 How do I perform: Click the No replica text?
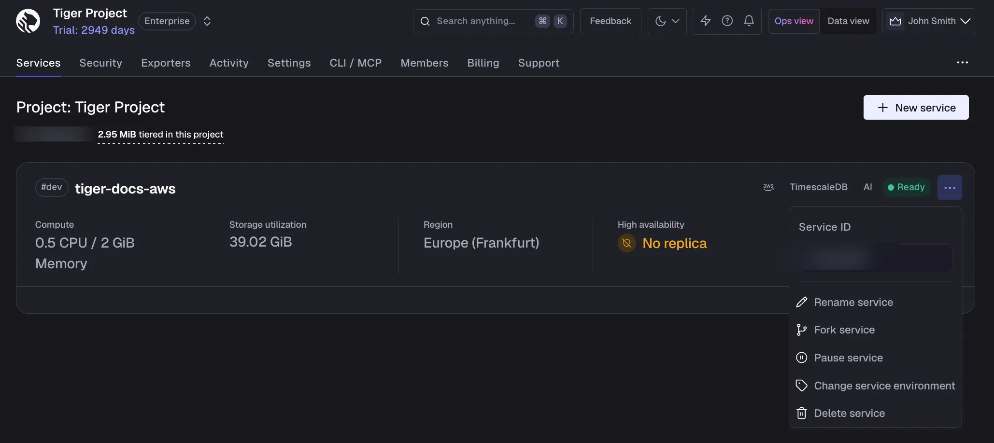(x=674, y=243)
